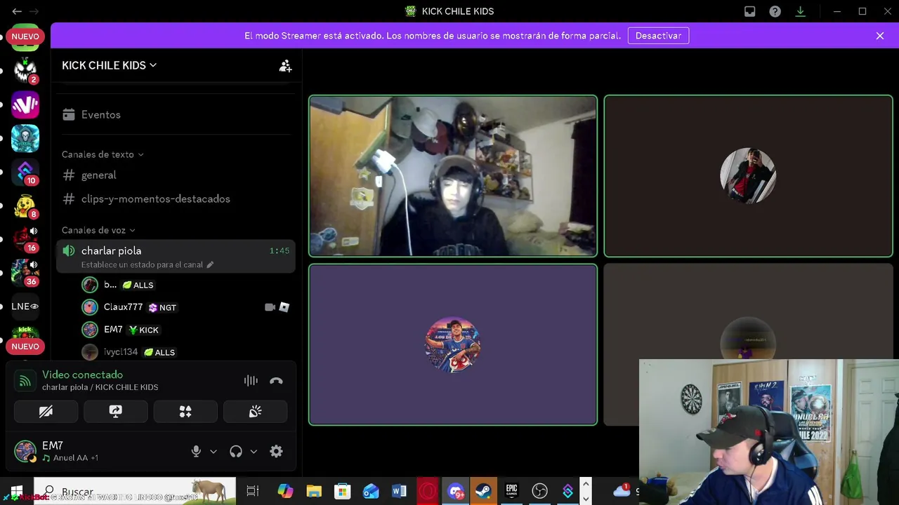Screen dimensions: 899x505
Task: Open Windows Start menu
Action: (x=17, y=491)
